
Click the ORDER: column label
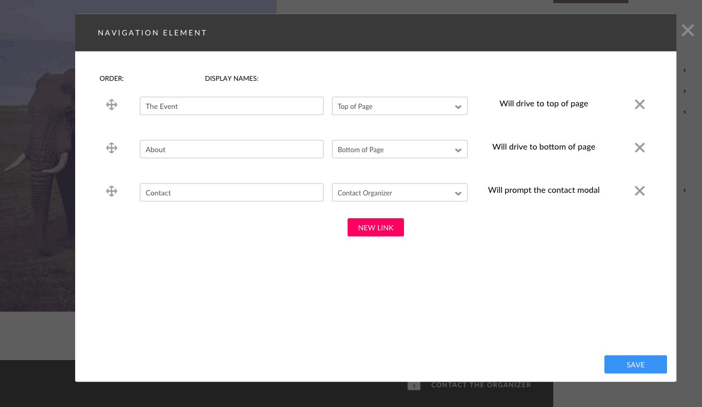tap(112, 79)
